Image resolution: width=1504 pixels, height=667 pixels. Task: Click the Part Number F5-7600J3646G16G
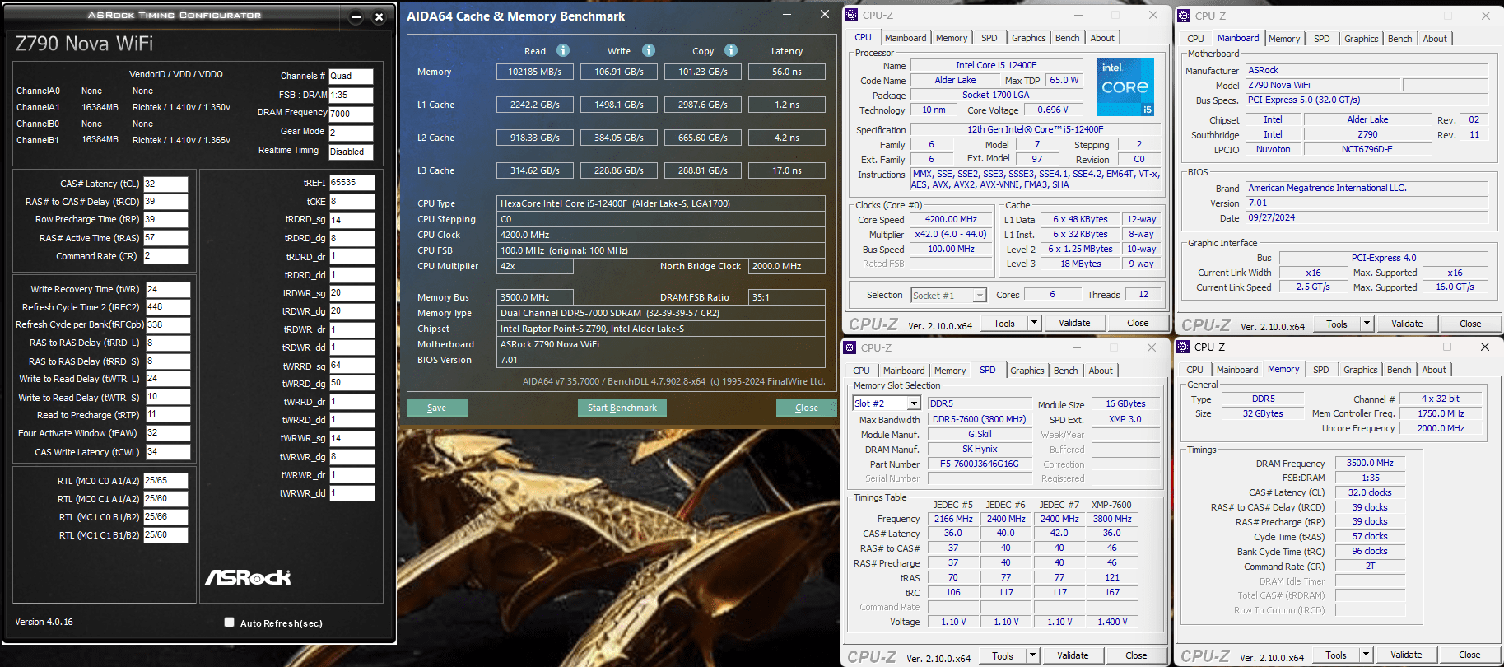(x=980, y=464)
